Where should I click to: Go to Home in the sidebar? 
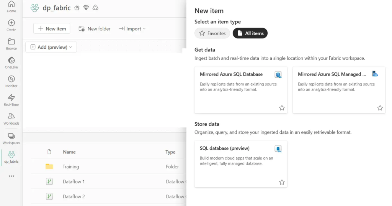tap(11, 7)
